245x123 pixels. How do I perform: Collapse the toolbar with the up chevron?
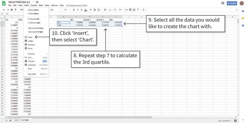click(x=237, y=10)
